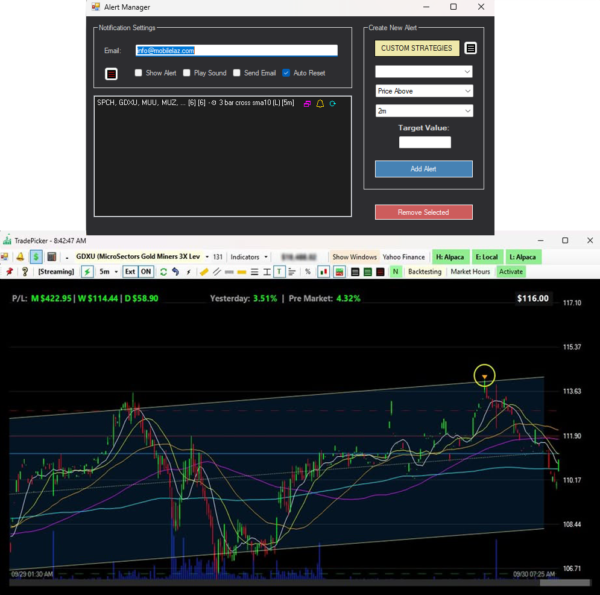Image resolution: width=600 pixels, height=595 pixels.
Task: Click the green-red chart image icon
Action: coord(339,272)
